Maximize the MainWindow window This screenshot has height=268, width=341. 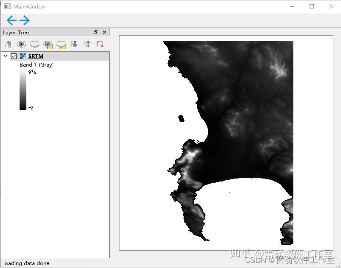coord(312,6)
